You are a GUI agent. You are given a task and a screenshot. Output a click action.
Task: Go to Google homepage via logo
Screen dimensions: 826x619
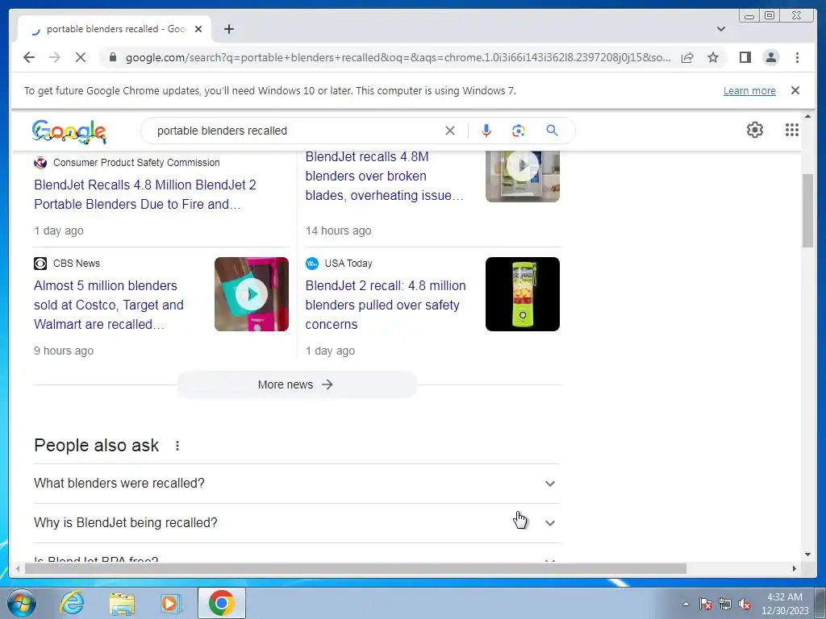(x=69, y=131)
